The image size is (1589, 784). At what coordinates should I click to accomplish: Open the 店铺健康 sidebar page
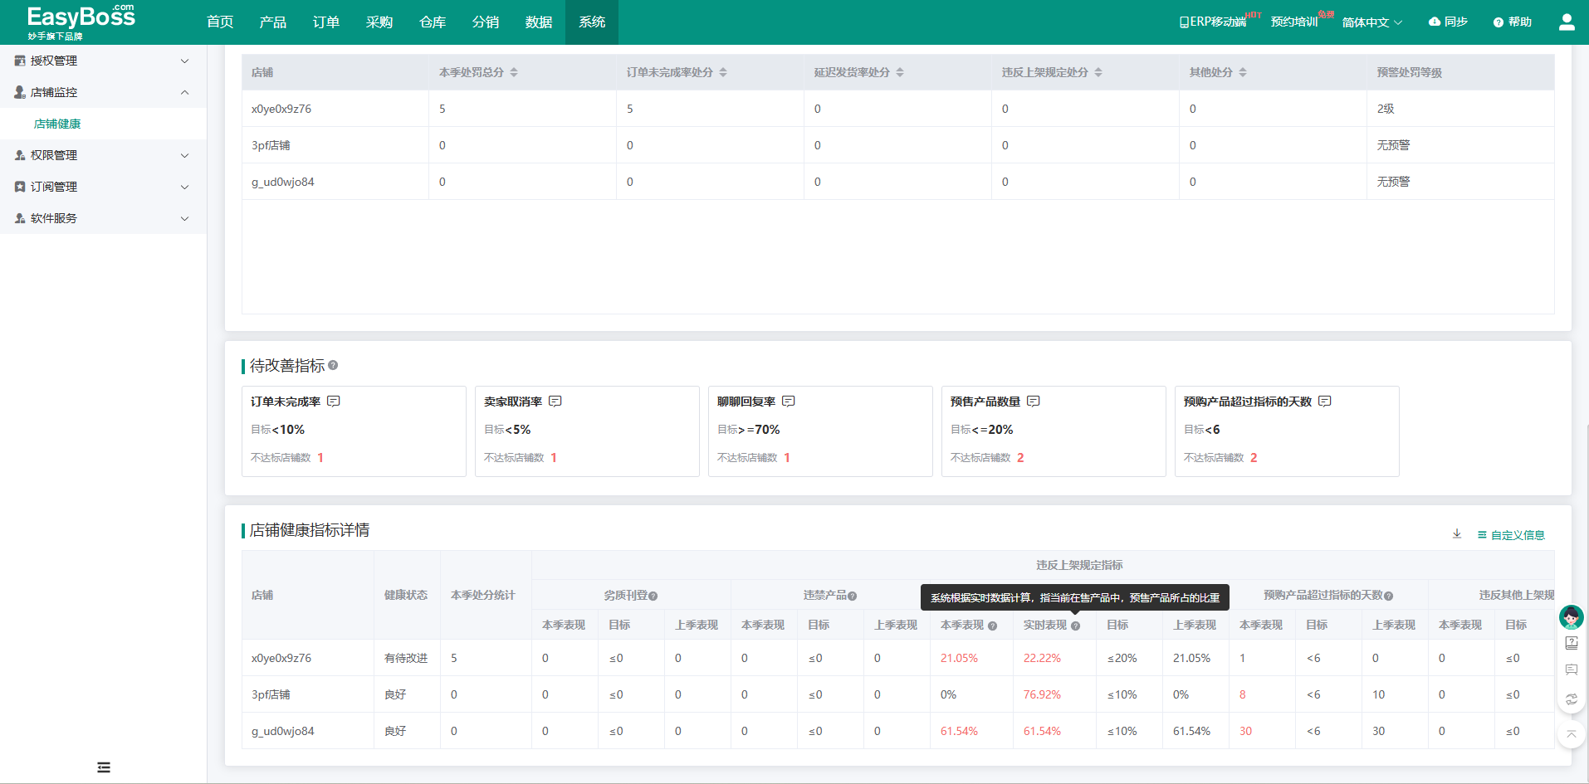(x=57, y=124)
